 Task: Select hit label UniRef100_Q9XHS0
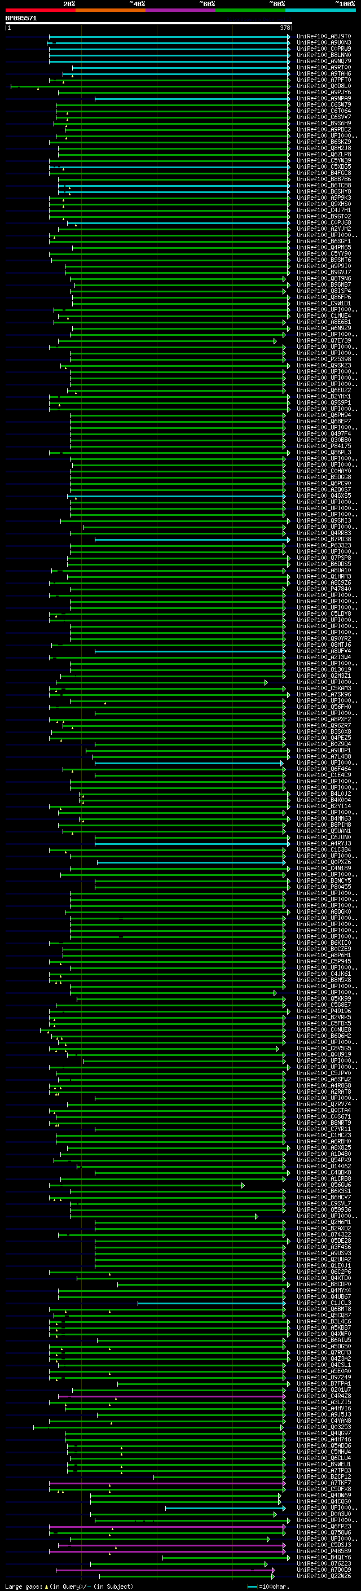[324, 204]
